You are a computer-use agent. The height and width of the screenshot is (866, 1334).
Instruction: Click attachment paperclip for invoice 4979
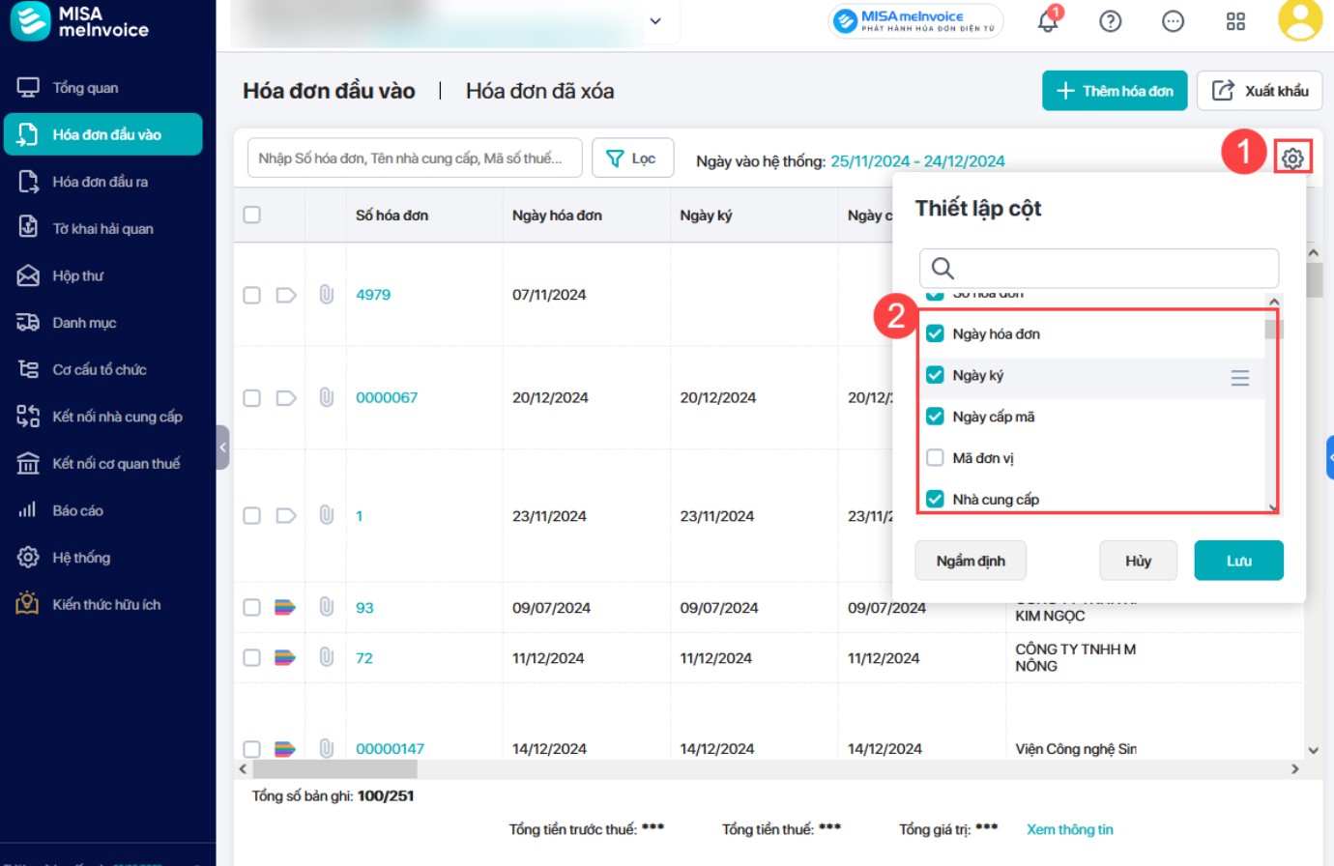pyautogui.click(x=327, y=295)
